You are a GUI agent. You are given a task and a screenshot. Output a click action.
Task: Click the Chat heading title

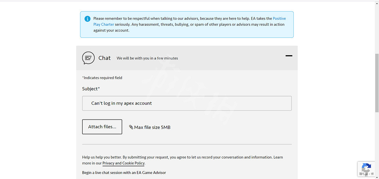pyautogui.click(x=105, y=58)
